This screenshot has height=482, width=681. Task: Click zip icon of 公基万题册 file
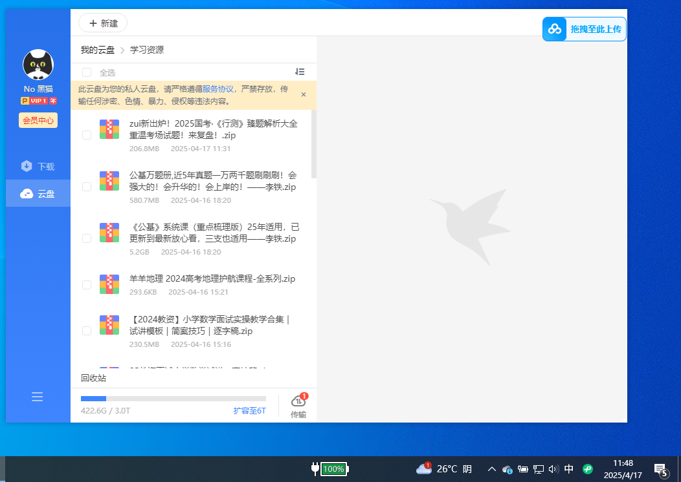tap(109, 181)
